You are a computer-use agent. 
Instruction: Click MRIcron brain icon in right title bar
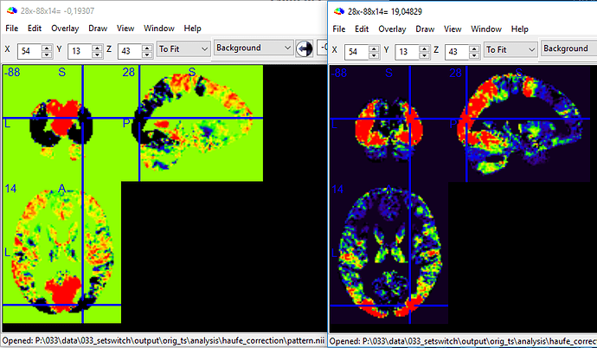pos(339,11)
